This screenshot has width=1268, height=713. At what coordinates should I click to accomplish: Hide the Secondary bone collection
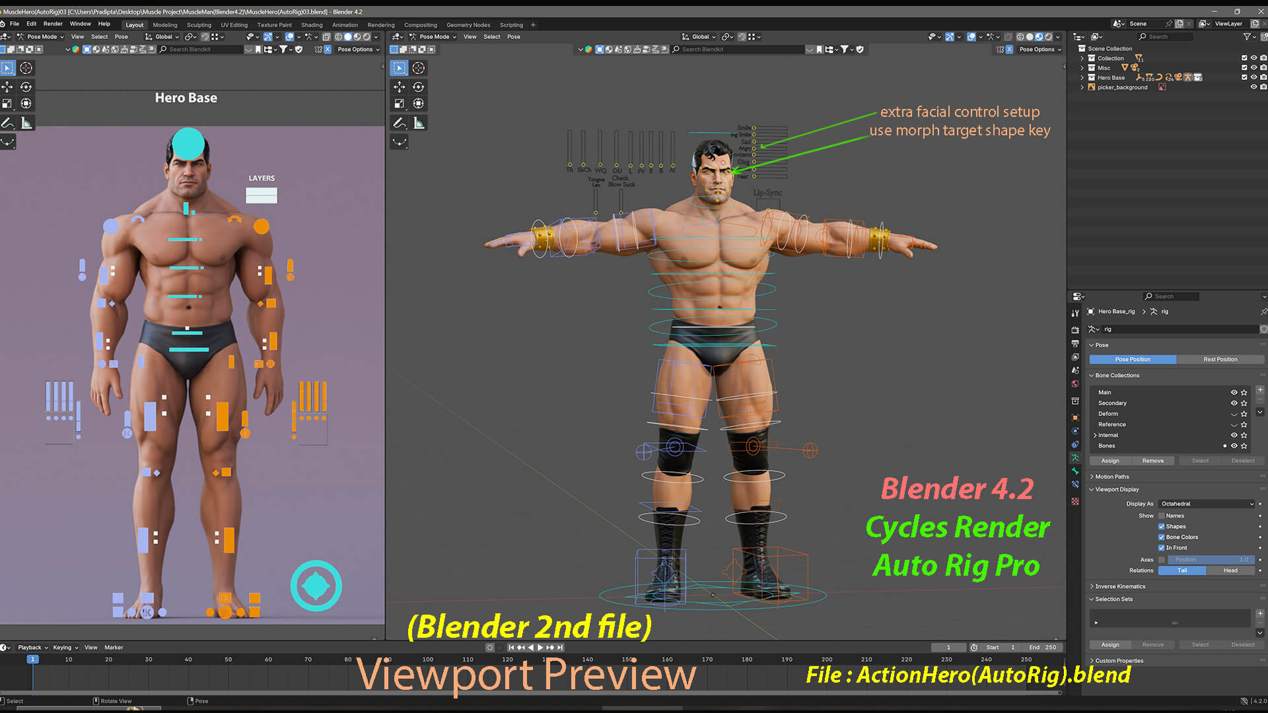[x=1234, y=403]
